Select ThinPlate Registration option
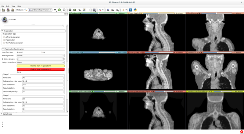 [x=4, y=43]
